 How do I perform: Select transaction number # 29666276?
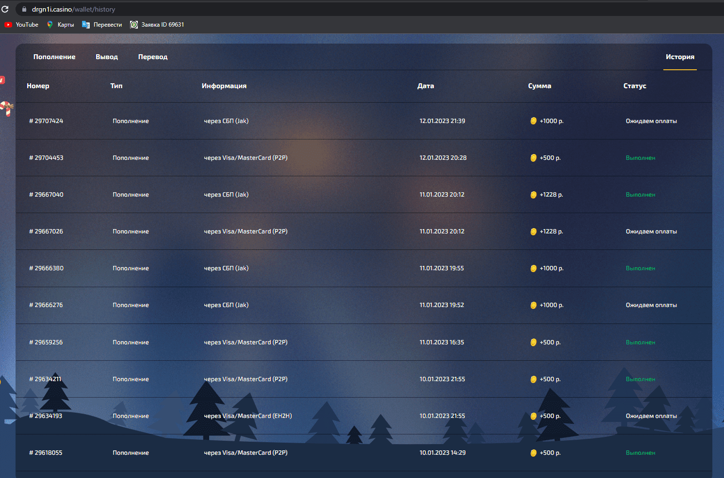click(x=46, y=305)
